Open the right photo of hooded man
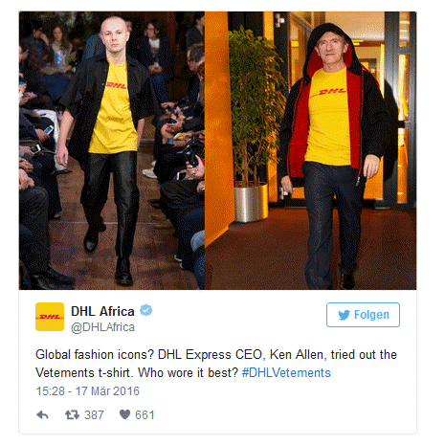 [311, 150]
